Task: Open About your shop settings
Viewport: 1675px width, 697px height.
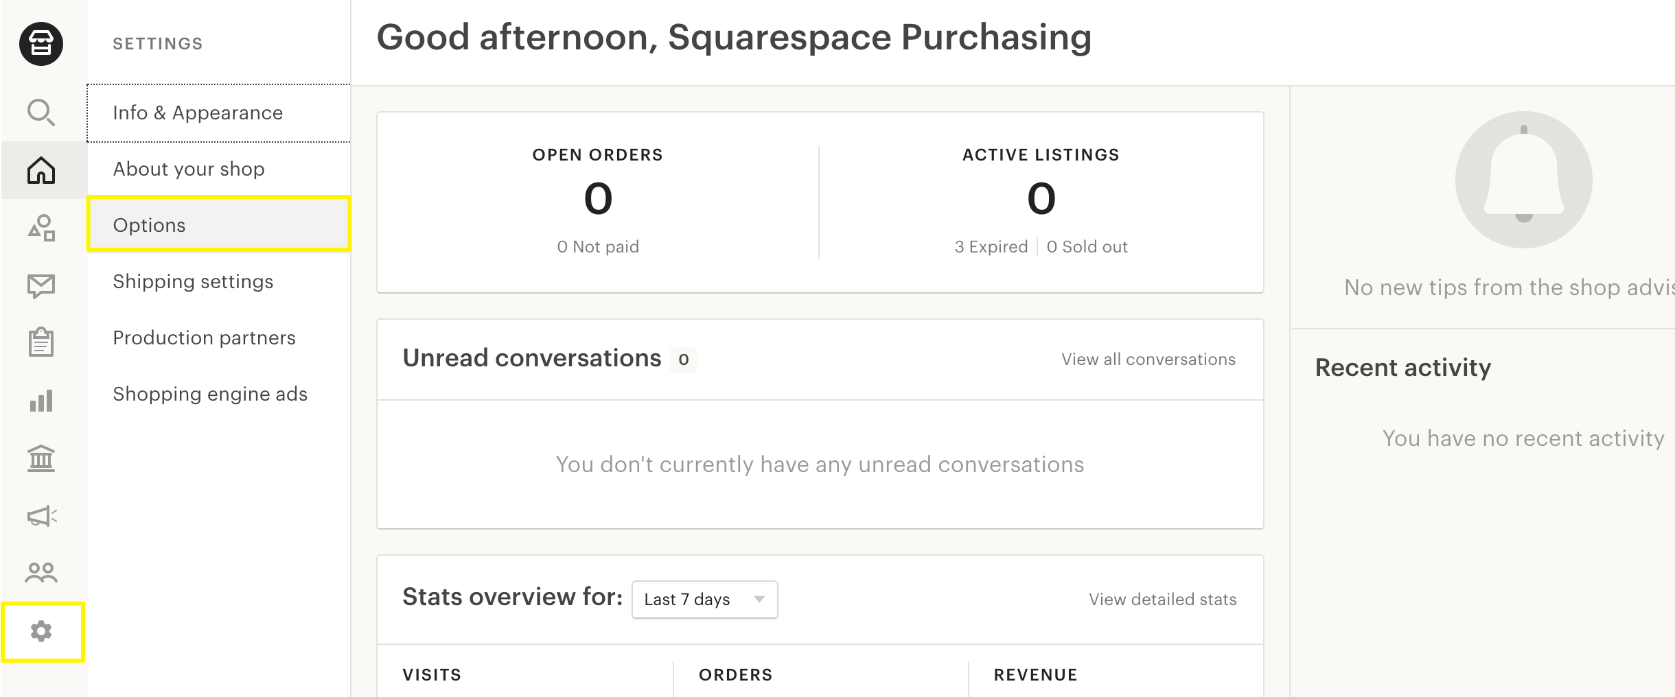Action: coord(189,169)
